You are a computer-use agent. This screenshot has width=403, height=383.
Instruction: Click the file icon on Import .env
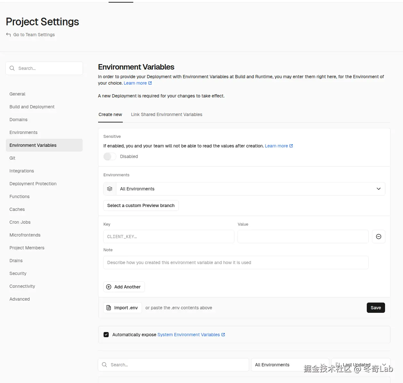[x=109, y=308]
